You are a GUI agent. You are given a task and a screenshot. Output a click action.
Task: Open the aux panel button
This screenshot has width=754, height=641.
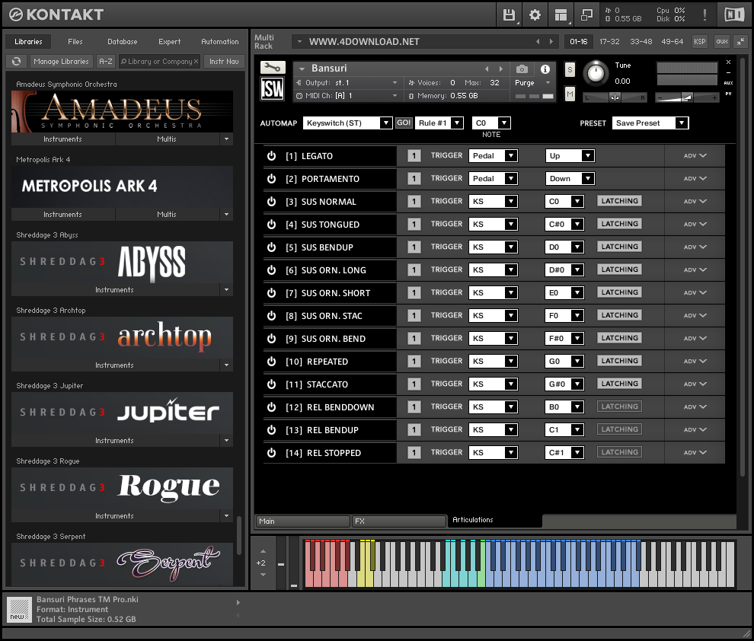click(722, 42)
